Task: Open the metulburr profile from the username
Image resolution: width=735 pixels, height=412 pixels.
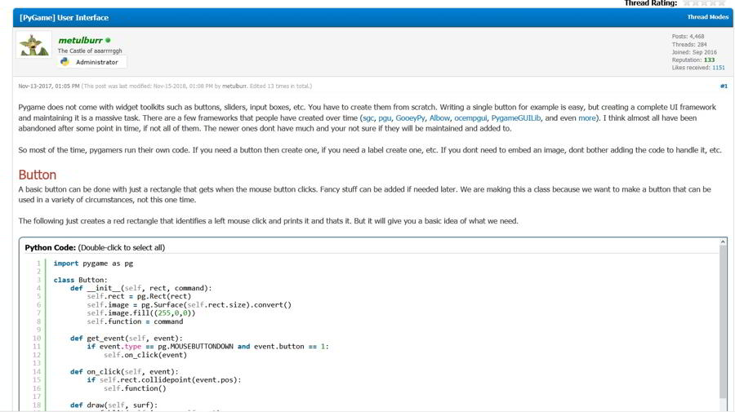Action: (x=80, y=40)
